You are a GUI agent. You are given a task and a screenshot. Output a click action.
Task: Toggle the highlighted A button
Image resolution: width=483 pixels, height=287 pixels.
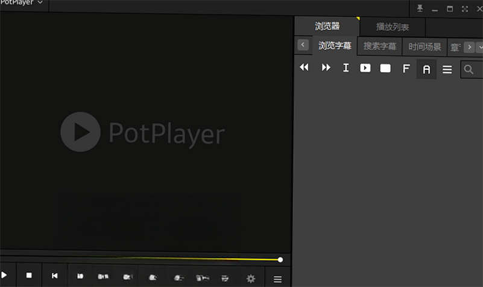426,69
